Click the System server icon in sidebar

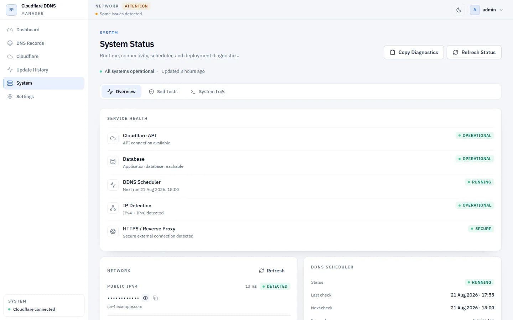(x=10, y=83)
